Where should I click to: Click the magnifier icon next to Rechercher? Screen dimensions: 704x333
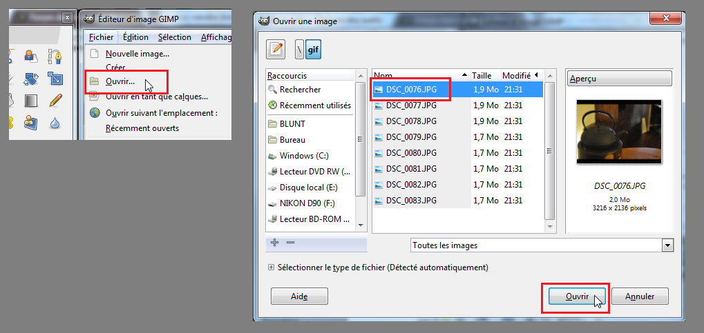[x=272, y=89]
